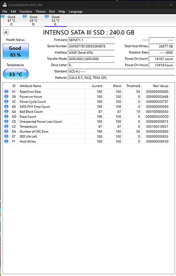Image resolution: width=176 pixels, height=276 pixels.
Task: Select the Bad Block Count attribute name
Action: click(31, 111)
